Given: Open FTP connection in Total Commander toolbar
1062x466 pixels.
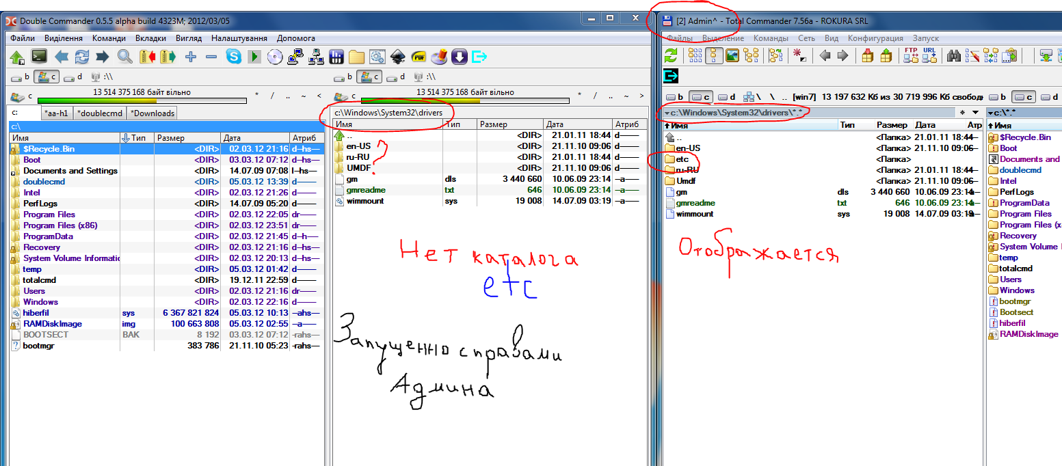Looking at the screenshot, I should (911, 56).
